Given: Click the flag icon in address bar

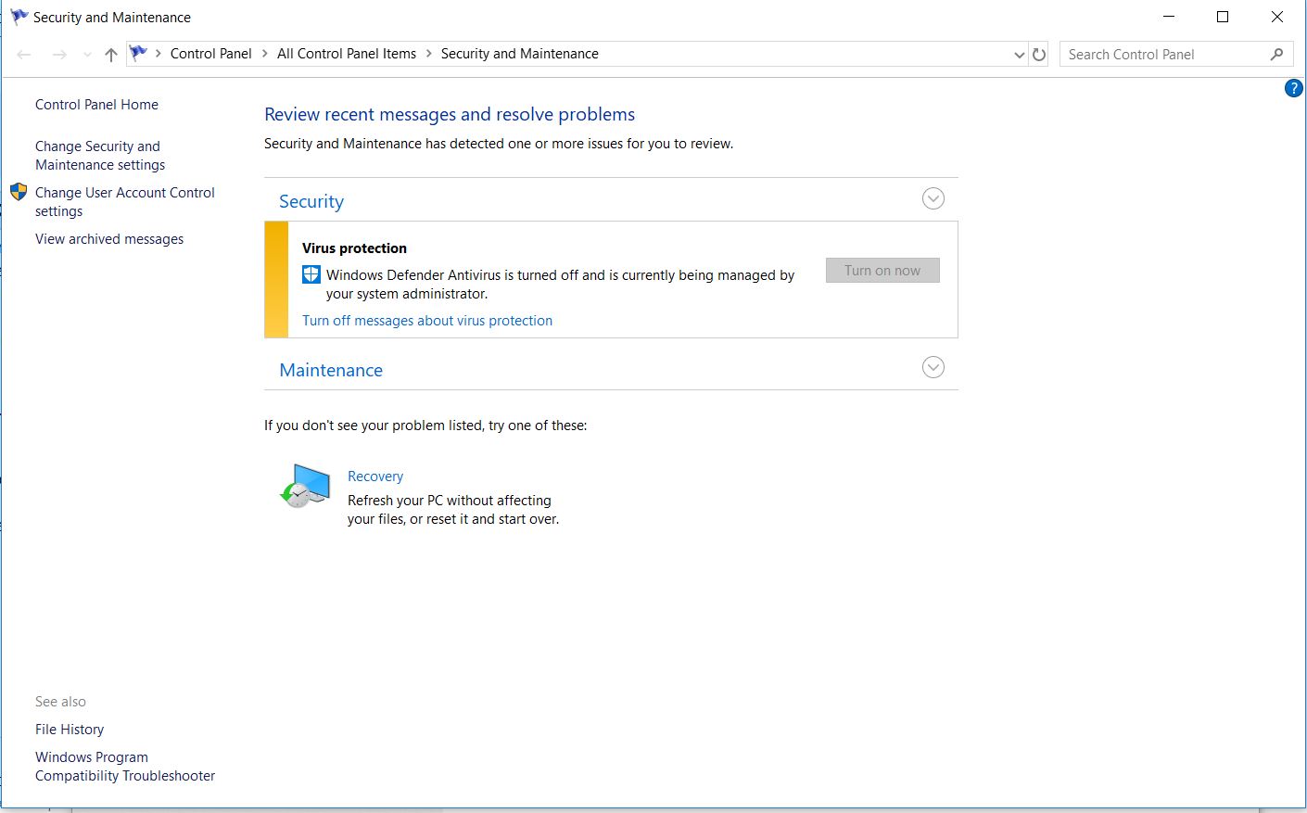Looking at the screenshot, I should [x=138, y=54].
